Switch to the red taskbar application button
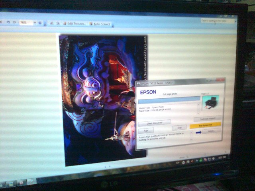This screenshot has height=191, width=255. click(x=21, y=182)
